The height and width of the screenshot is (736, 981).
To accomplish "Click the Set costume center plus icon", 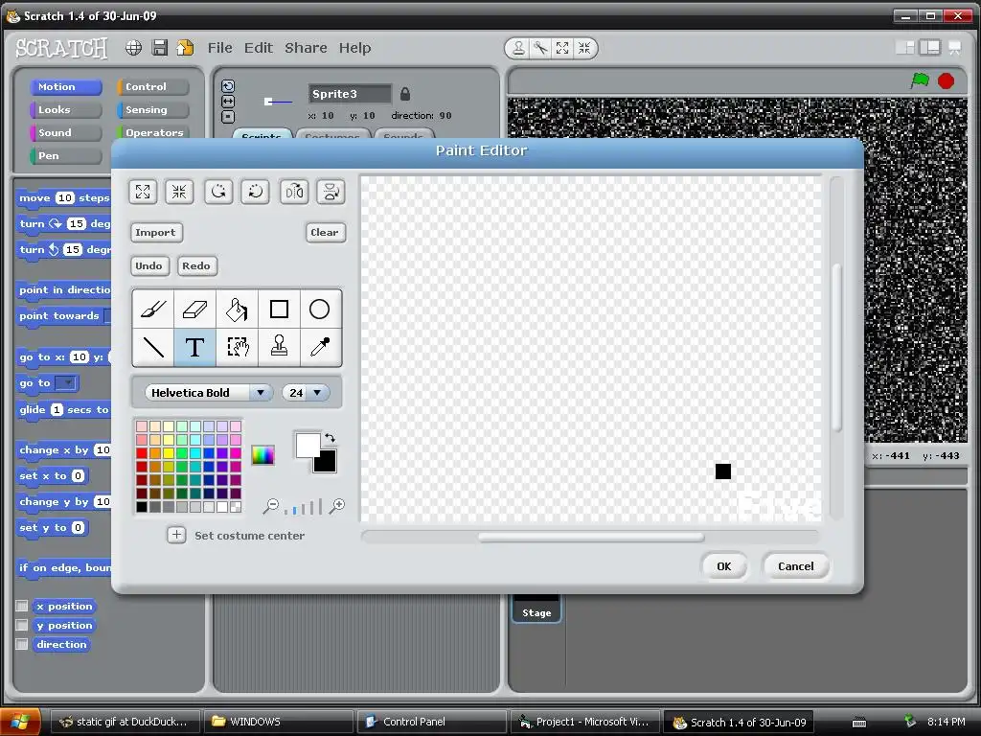I will (x=176, y=535).
